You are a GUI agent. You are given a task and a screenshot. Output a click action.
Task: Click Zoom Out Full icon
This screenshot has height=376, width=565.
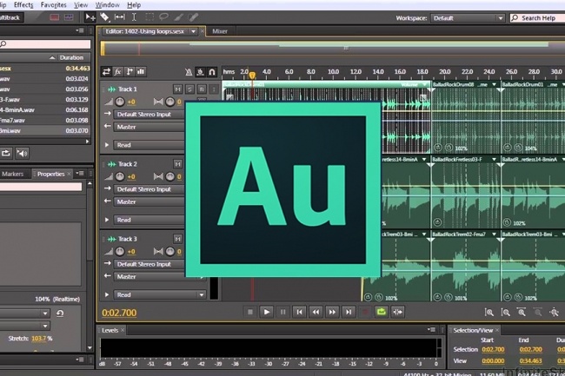[x=555, y=313]
